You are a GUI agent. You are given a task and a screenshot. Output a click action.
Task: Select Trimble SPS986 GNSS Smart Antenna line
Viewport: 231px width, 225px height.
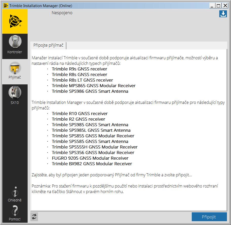90,91
